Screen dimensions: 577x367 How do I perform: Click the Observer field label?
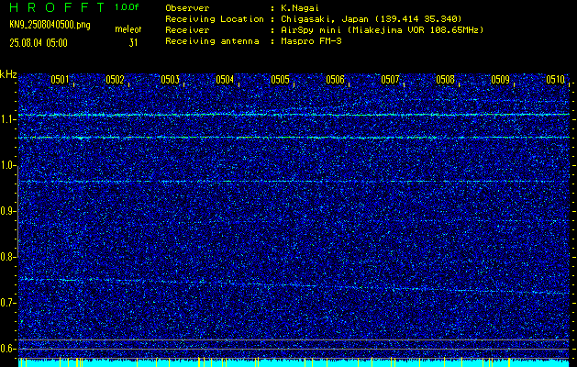tap(187, 8)
